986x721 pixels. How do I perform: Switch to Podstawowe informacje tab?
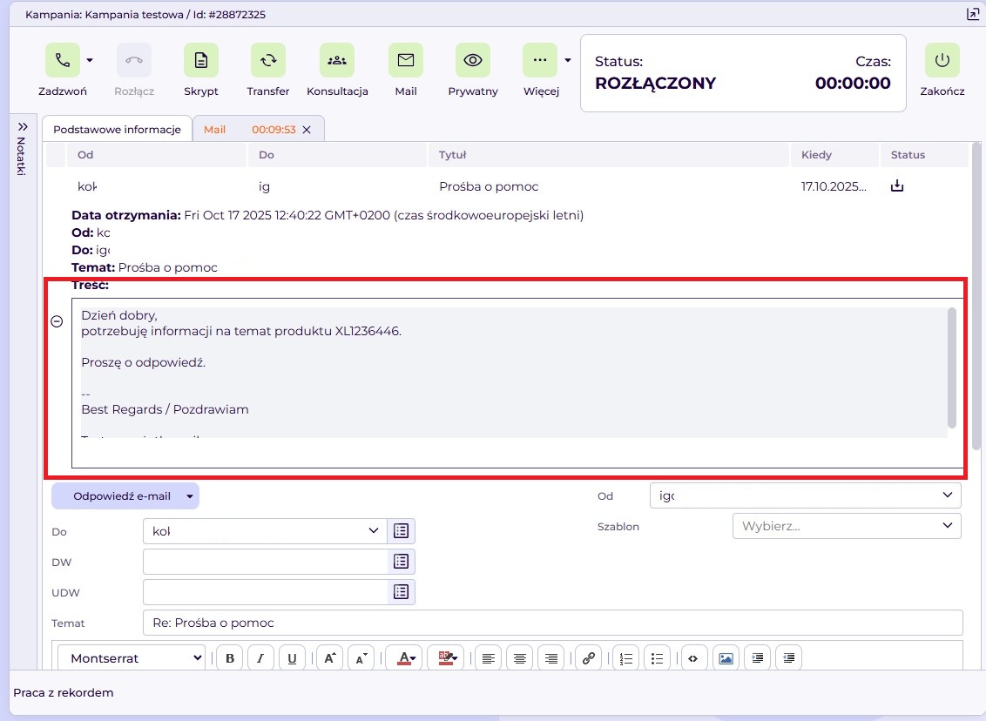point(117,129)
